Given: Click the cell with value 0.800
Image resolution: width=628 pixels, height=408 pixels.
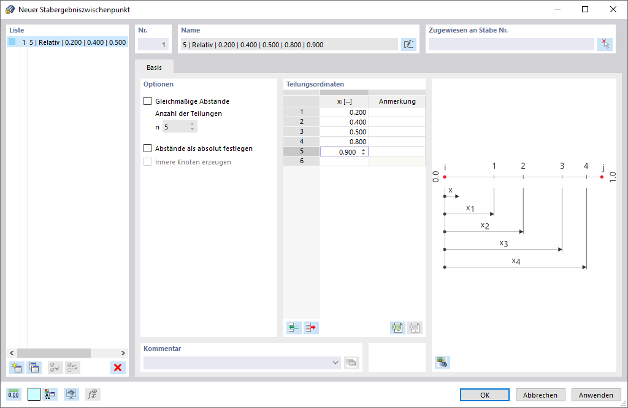Looking at the screenshot, I should point(344,142).
